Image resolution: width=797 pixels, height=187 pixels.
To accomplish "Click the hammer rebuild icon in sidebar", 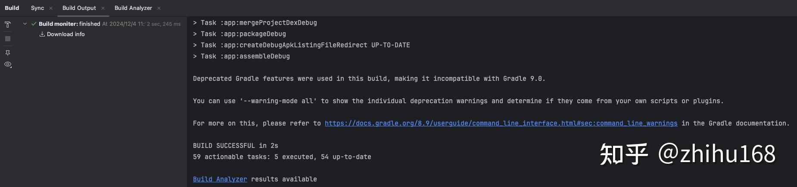I will [x=7, y=25].
